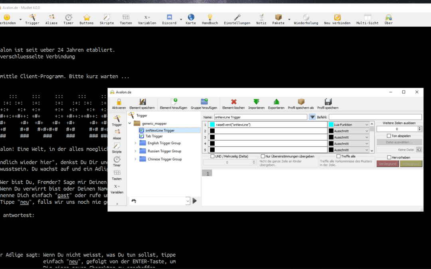Click the play arrow beside search box
This screenshot has height=269, width=431.
click(195, 201)
